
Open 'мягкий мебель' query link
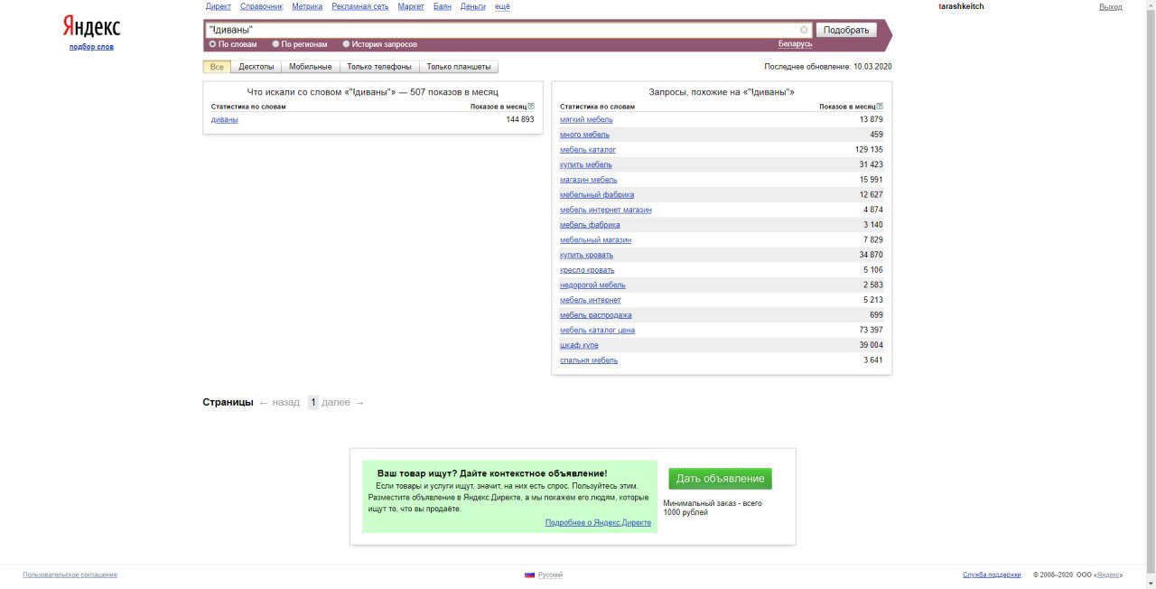click(x=586, y=119)
